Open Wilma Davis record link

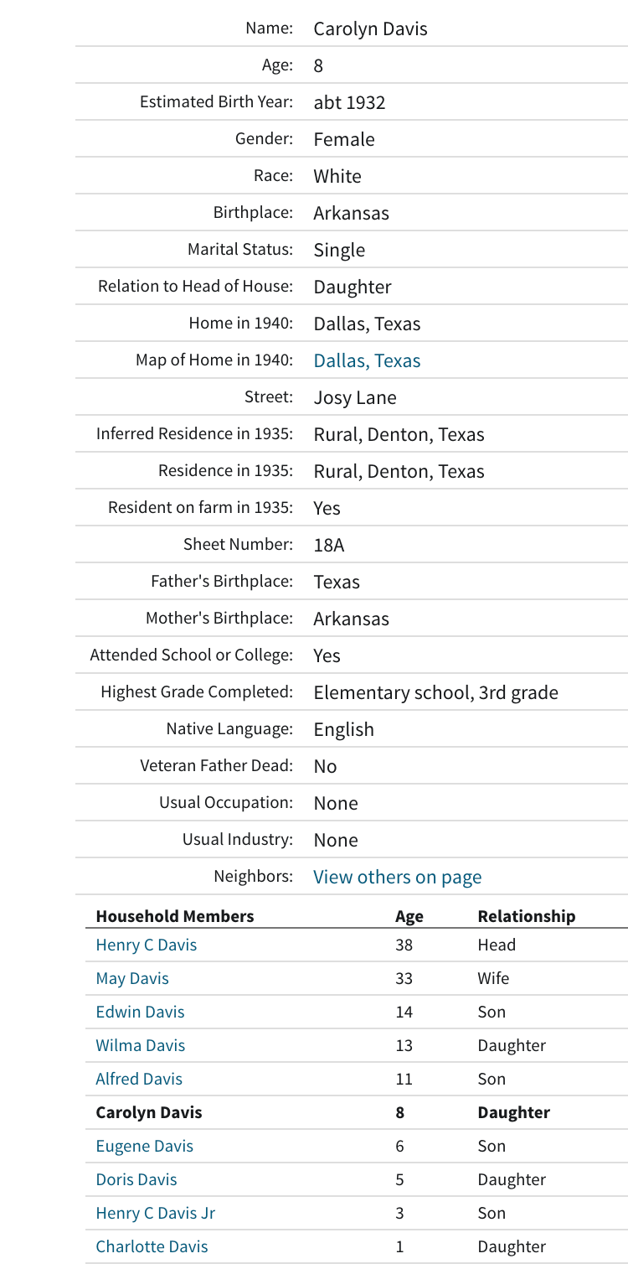click(141, 1045)
